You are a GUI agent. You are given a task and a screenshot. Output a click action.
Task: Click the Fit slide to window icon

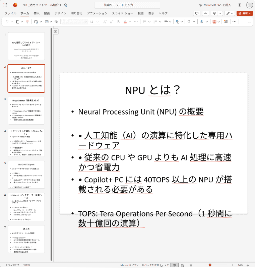[x=248, y=265]
